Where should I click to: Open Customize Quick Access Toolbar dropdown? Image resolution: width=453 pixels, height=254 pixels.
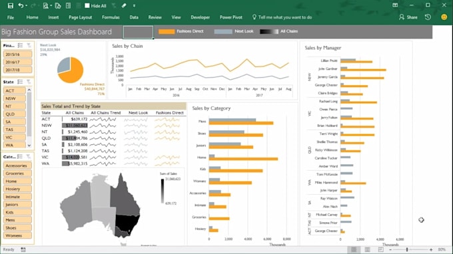point(134,6)
